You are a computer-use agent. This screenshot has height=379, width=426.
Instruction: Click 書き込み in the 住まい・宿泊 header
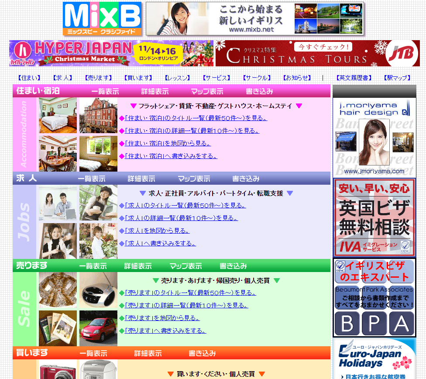pos(259,91)
